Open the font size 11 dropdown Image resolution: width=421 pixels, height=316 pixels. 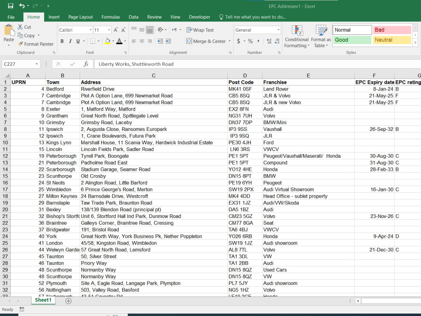point(109,30)
